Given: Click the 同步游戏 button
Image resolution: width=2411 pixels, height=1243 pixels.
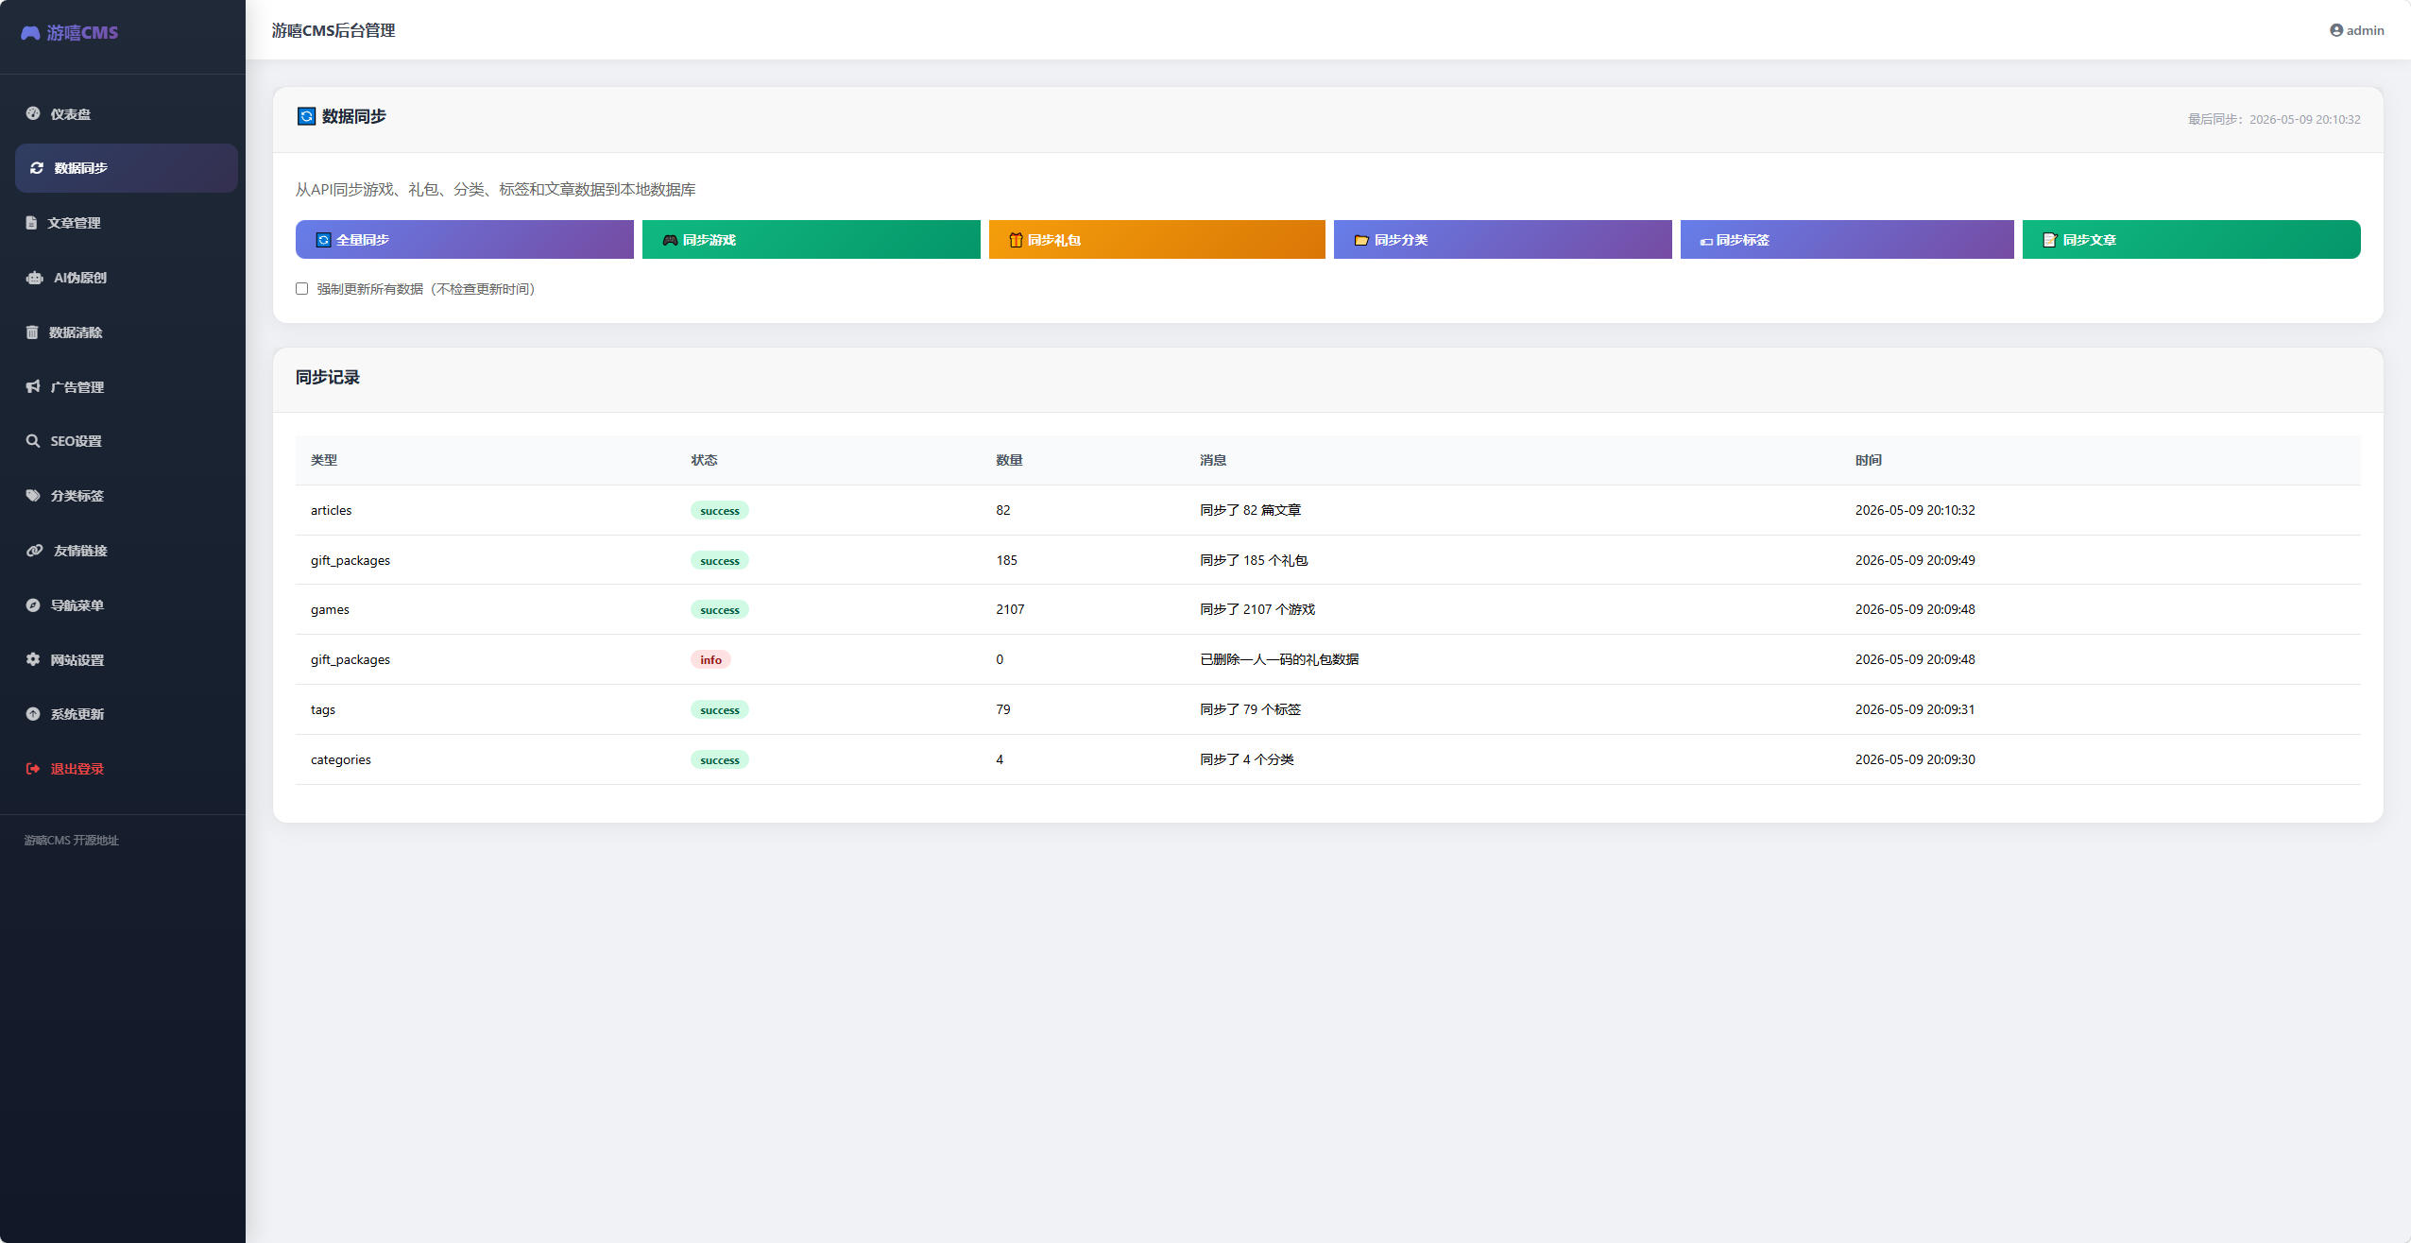Looking at the screenshot, I should coord(811,239).
